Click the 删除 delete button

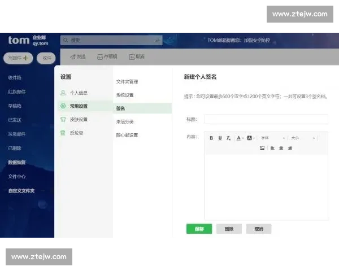point(229,229)
